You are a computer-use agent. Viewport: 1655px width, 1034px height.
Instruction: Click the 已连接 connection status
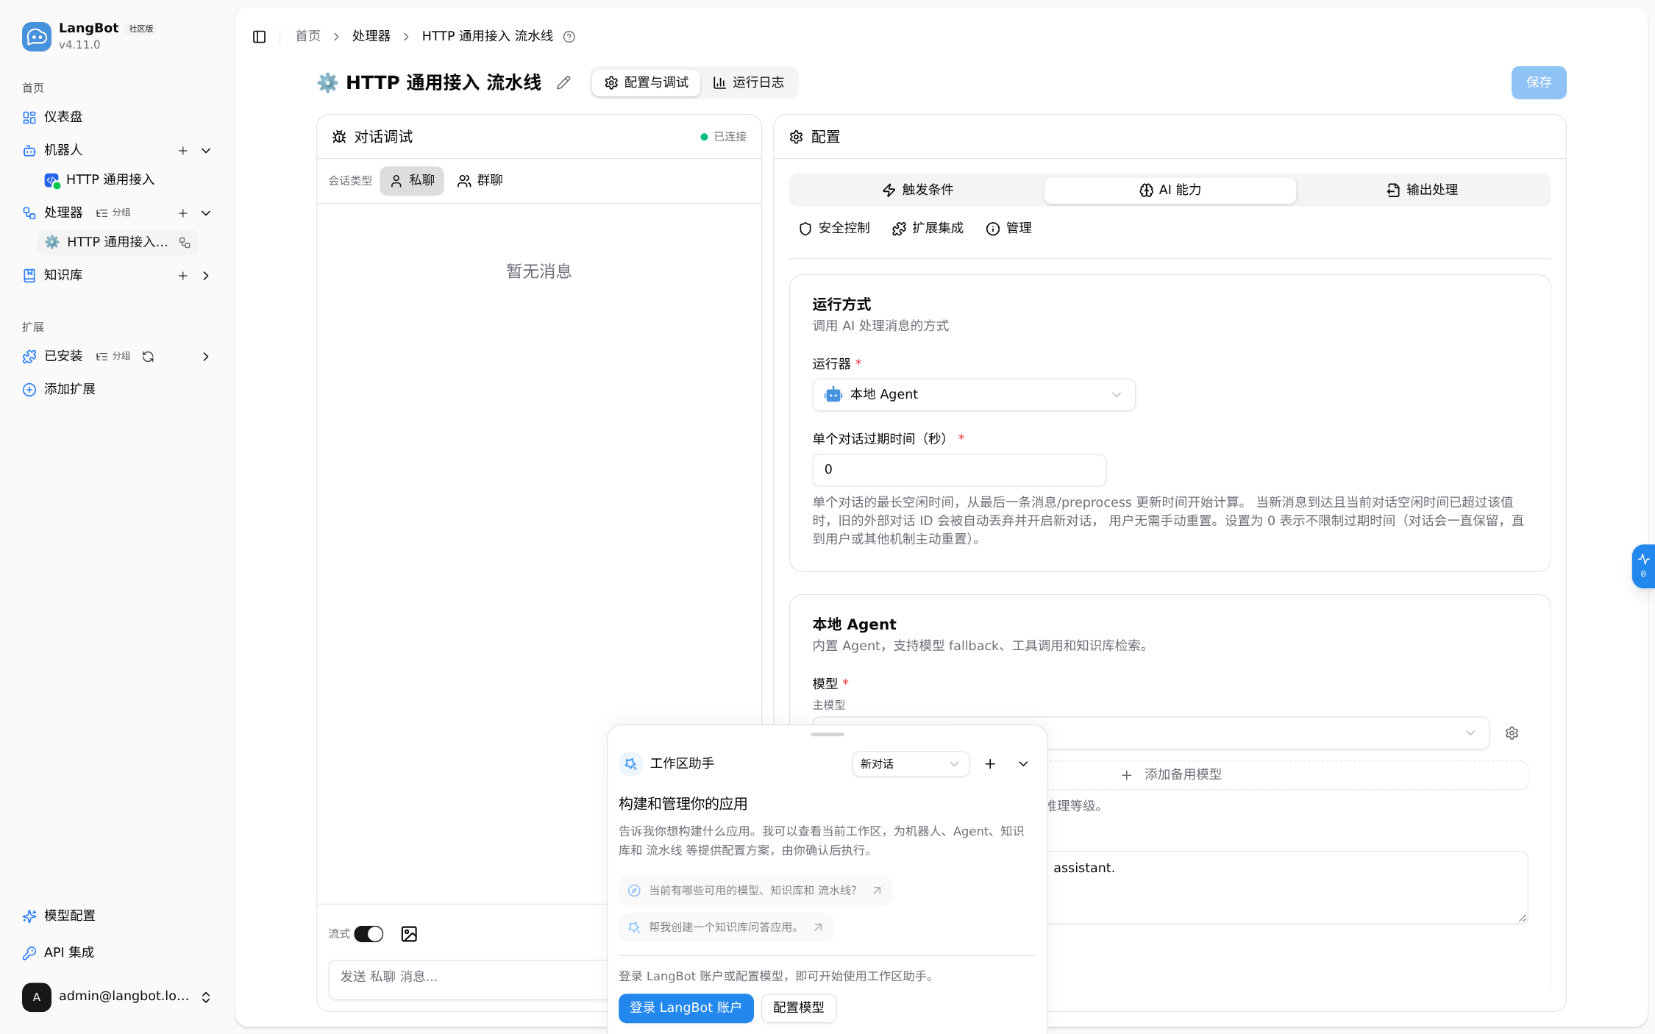click(x=723, y=137)
